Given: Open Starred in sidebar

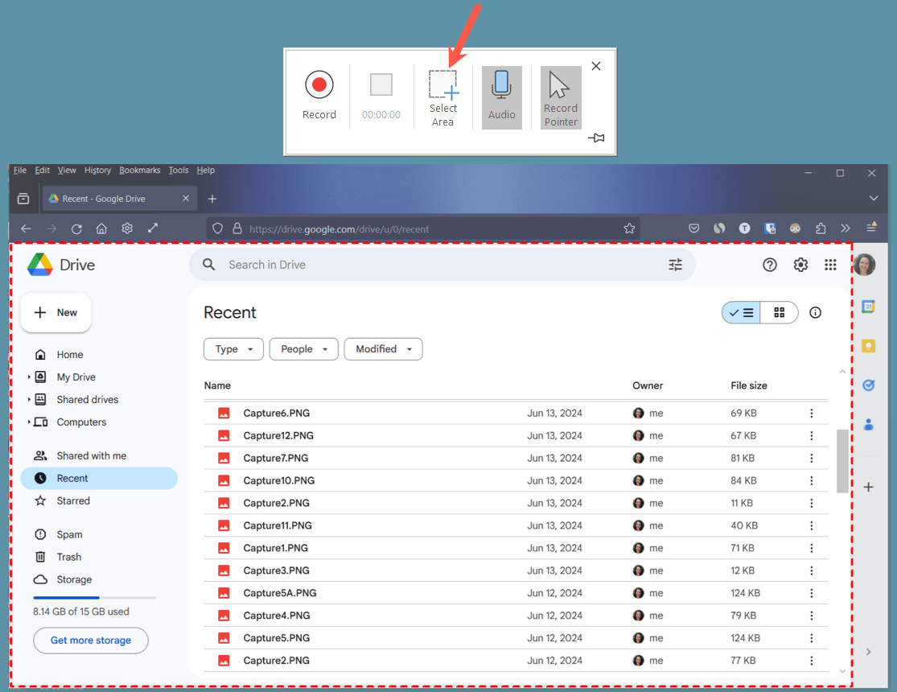Looking at the screenshot, I should (73, 500).
